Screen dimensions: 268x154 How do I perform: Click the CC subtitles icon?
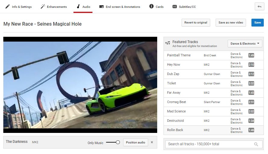pyautogui.click(x=175, y=7)
